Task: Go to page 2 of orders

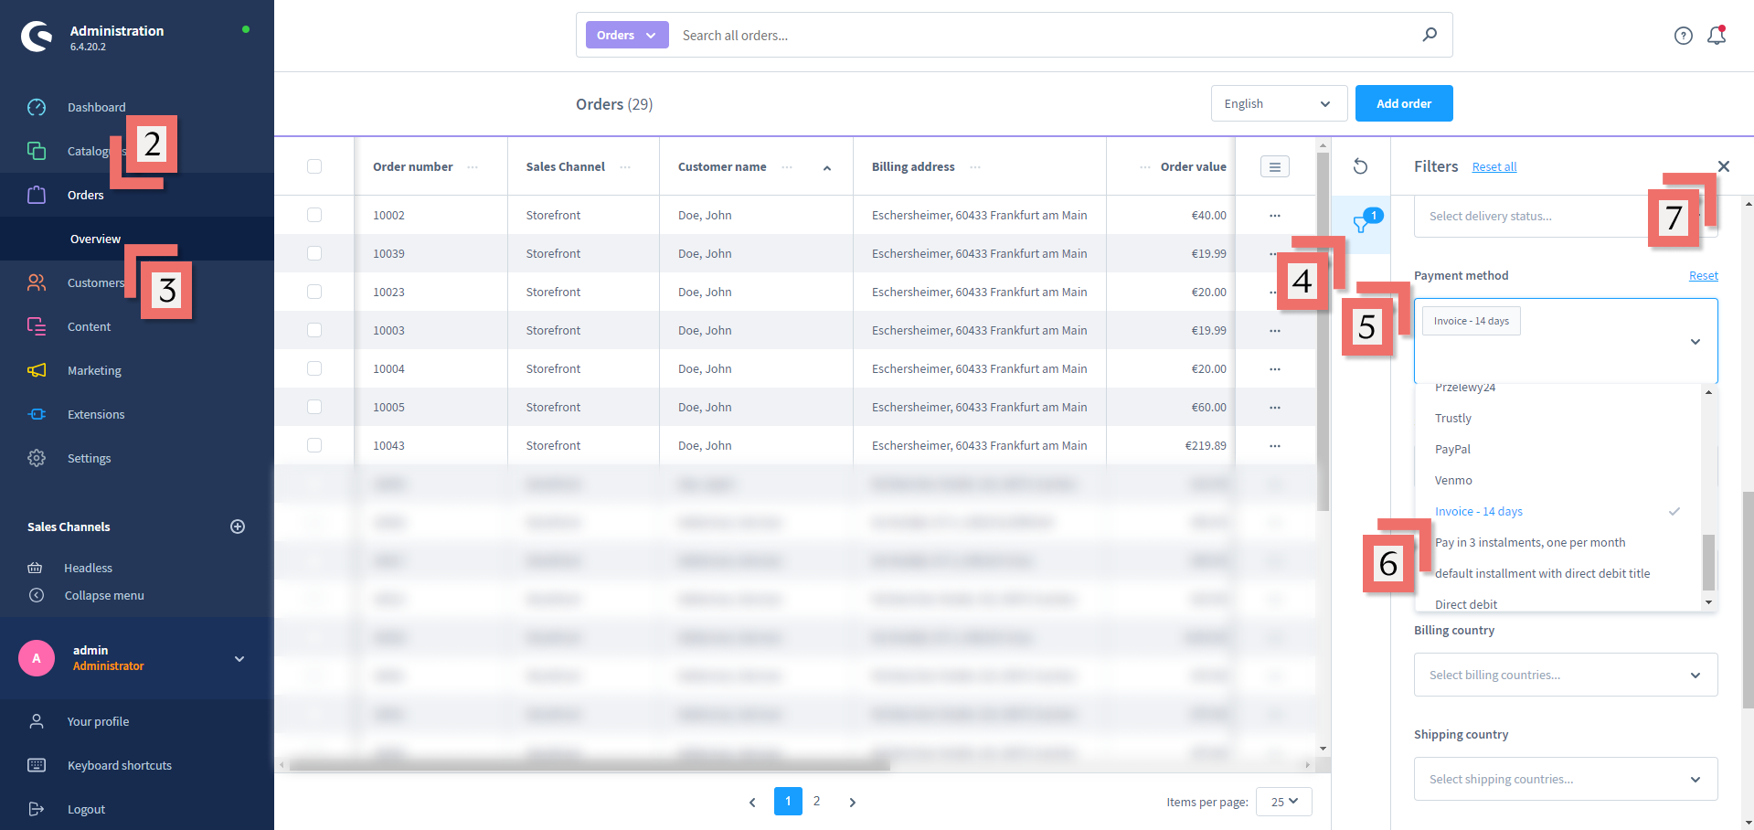Action: (816, 801)
